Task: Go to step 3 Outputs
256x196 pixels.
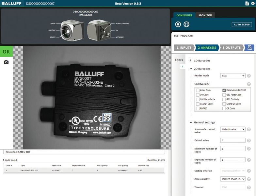Action: (x=232, y=48)
